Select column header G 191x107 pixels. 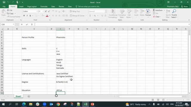point(78,29)
